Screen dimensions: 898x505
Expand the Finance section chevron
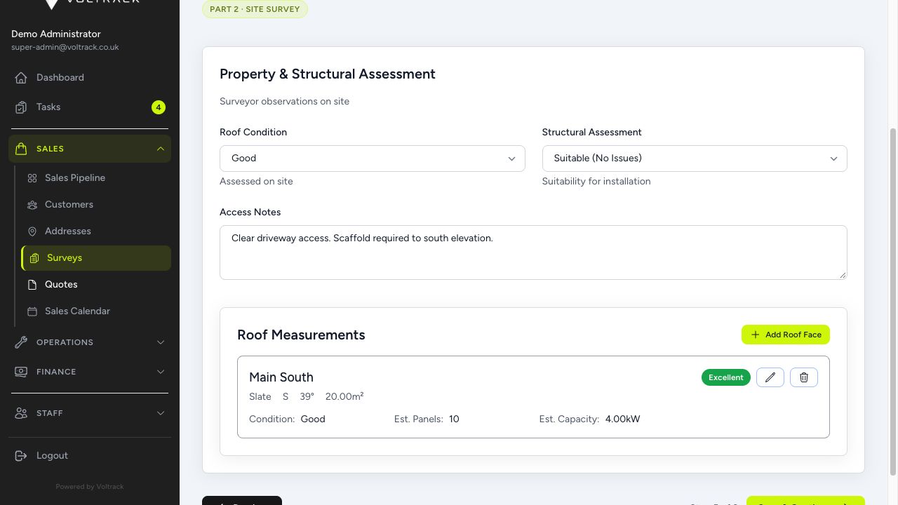(x=161, y=372)
